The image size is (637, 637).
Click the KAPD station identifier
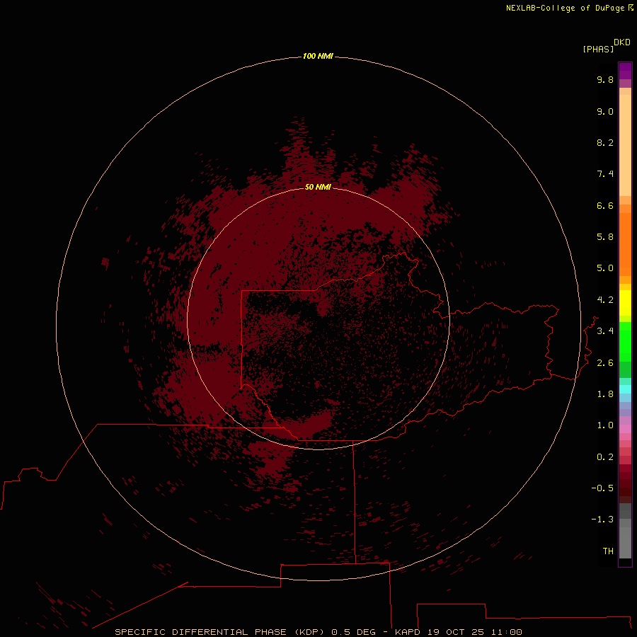(x=408, y=632)
